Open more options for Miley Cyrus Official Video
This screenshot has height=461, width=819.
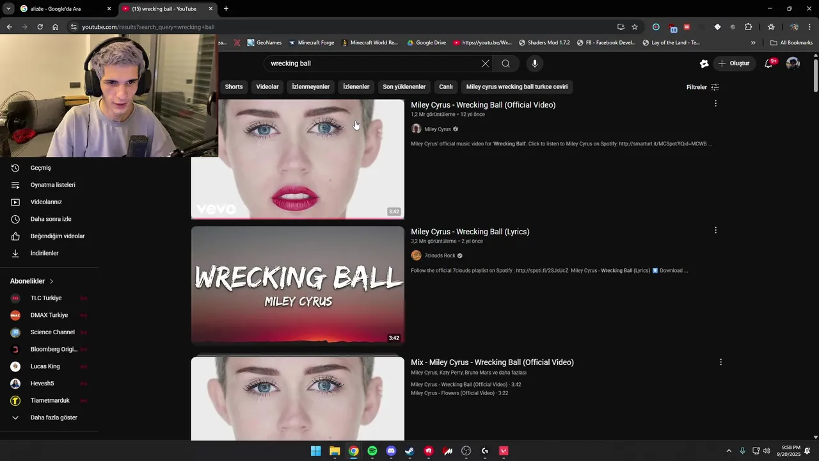pyautogui.click(x=715, y=103)
